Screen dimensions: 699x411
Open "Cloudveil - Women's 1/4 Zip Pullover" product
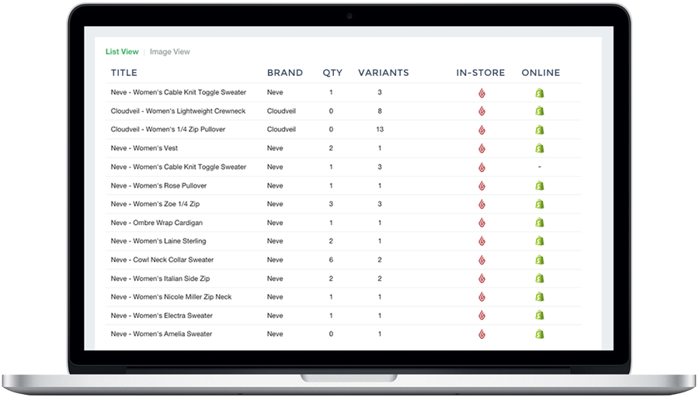tap(168, 130)
